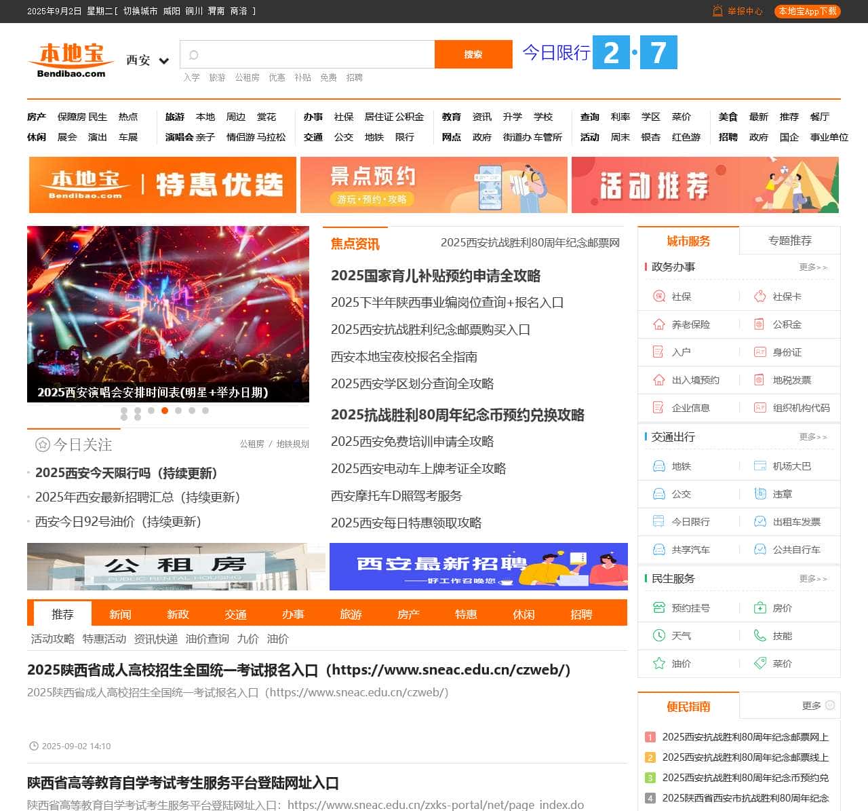Expand the 西安 city selector dropdown

click(146, 60)
